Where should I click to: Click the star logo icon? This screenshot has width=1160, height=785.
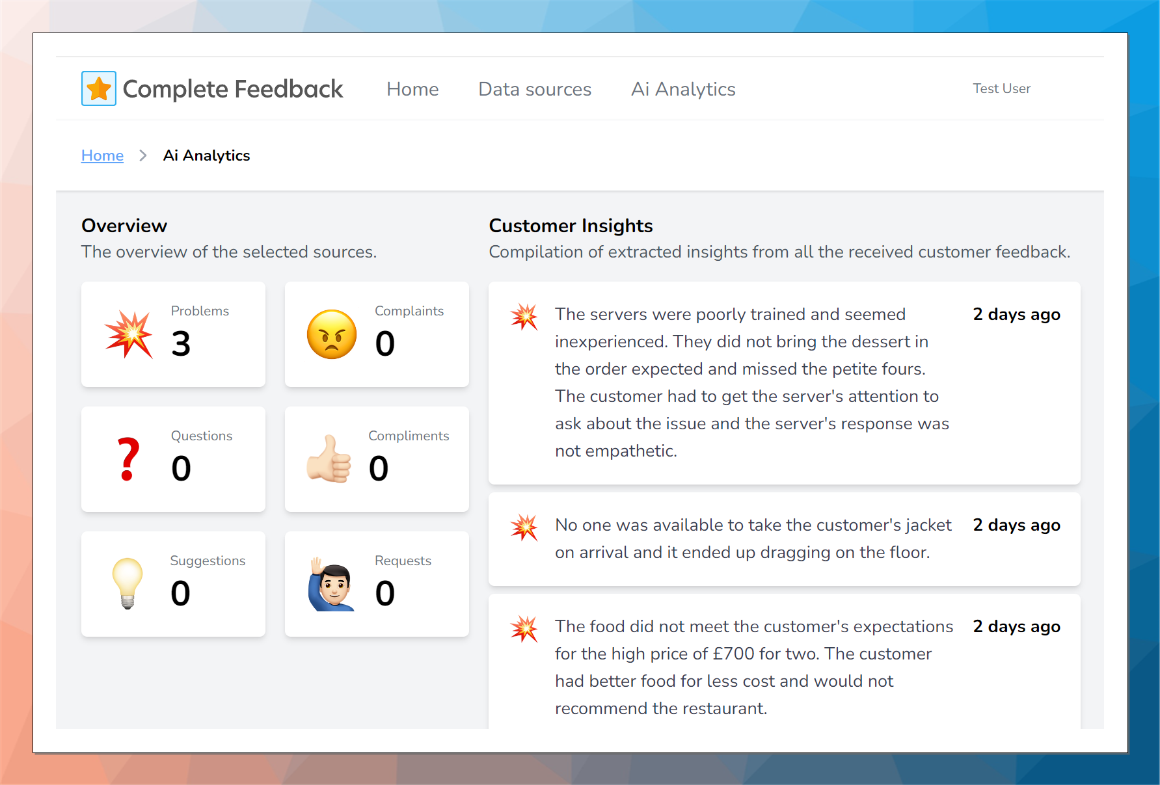pyautogui.click(x=99, y=88)
